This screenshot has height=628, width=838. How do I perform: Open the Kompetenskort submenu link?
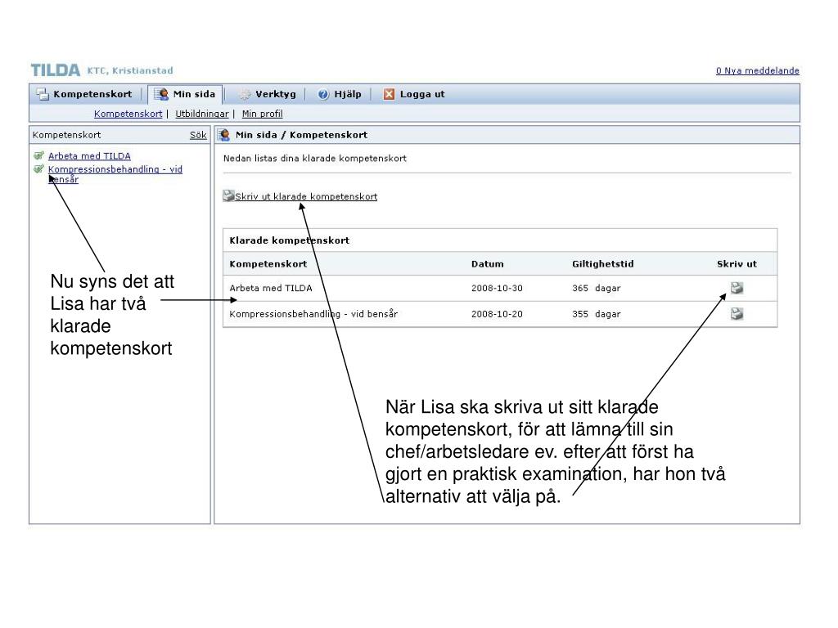tap(128, 114)
